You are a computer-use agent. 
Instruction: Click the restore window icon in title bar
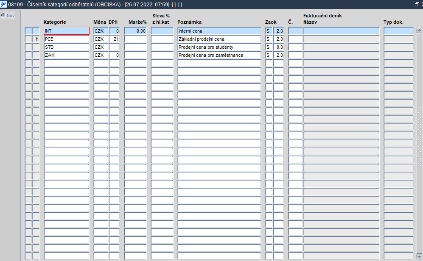coord(417,4)
